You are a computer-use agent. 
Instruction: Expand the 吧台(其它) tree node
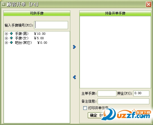[x=6, y=43]
